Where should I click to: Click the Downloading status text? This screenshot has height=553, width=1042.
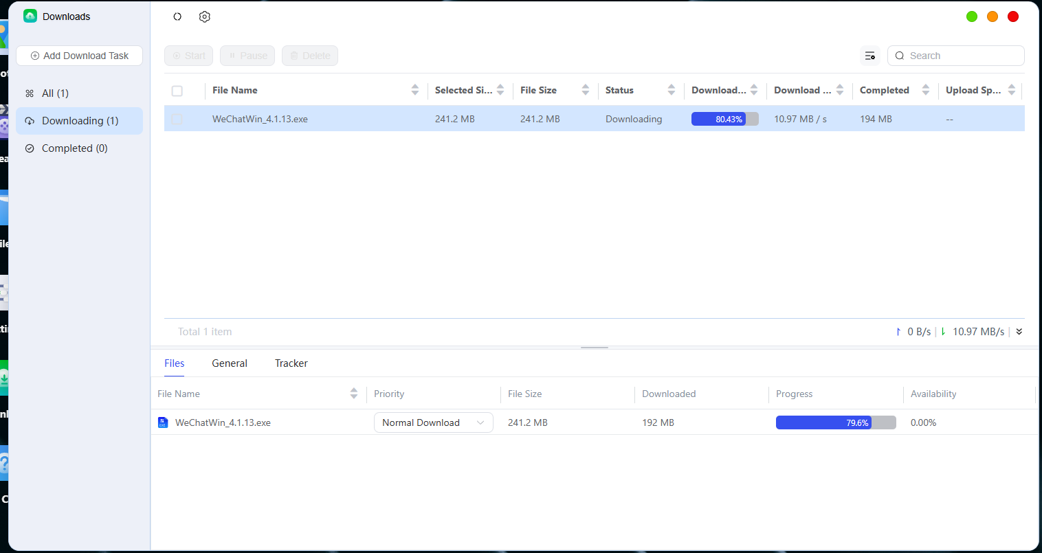click(x=634, y=119)
